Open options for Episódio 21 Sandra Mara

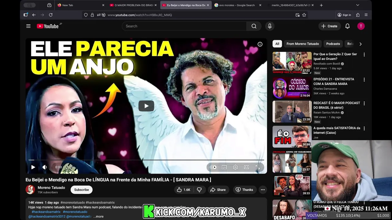point(364,80)
